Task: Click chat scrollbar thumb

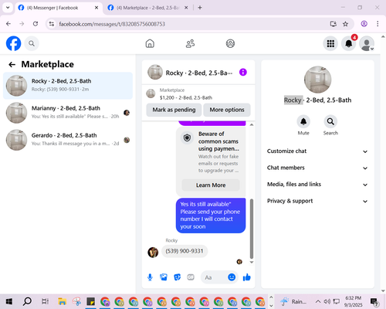Action: tap(252, 229)
